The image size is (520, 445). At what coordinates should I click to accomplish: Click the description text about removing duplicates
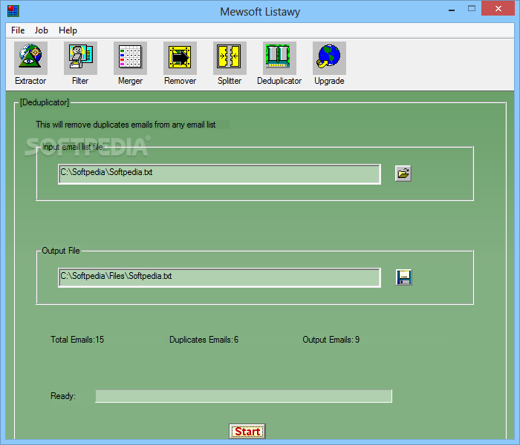point(126,125)
